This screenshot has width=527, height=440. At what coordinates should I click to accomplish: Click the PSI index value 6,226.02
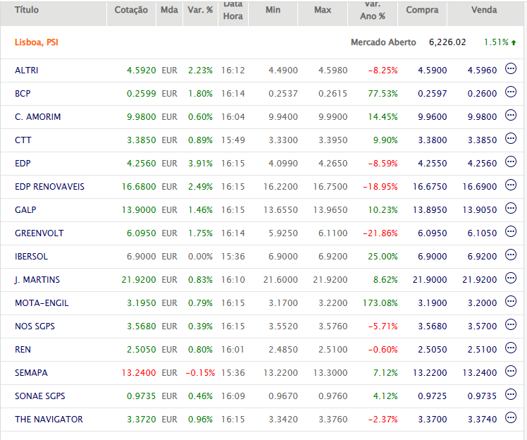coord(447,42)
